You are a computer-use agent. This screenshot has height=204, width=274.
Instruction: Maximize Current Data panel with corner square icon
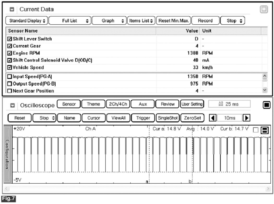[x=264, y=9]
